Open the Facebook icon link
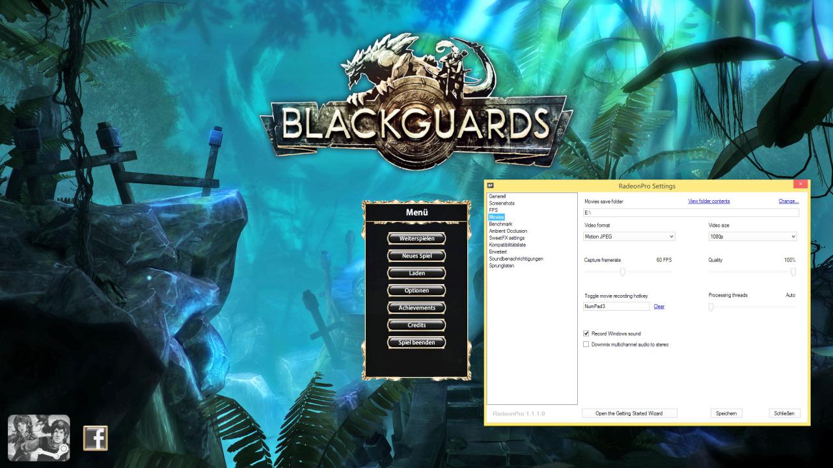This screenshot has height=468, width=833. pos(95,438)
